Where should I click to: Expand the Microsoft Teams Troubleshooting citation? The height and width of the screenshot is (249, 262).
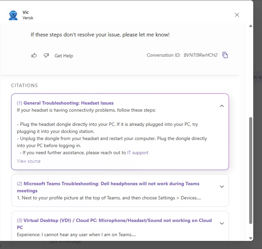tap(222, 187)
